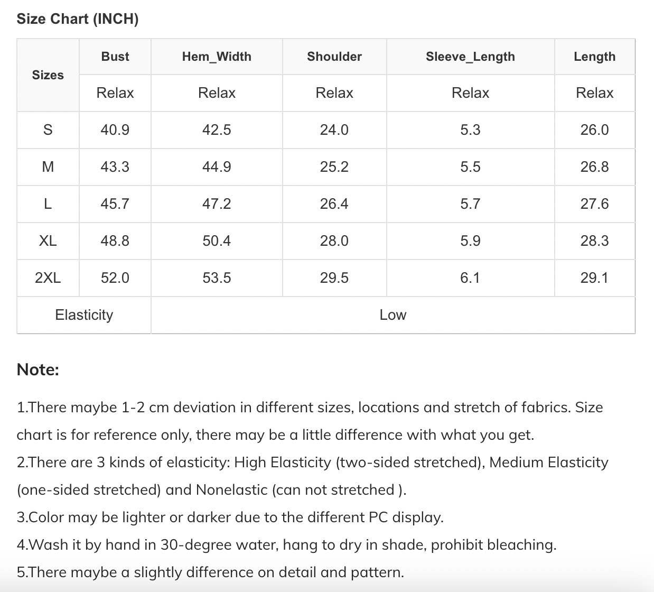Viewport: 654px width, 592px height.
Task: Select bust value 45.7 for size L
Action: tap(115, 204)
